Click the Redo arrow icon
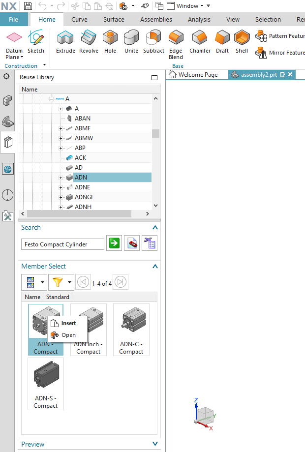The image size is (305, 452). click(x=61, y=6)
